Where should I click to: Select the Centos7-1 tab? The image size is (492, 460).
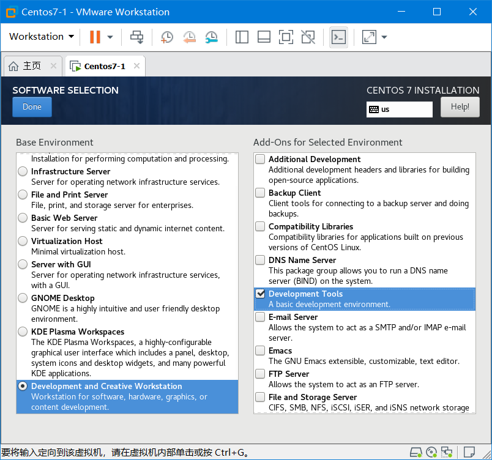(105, 66)
